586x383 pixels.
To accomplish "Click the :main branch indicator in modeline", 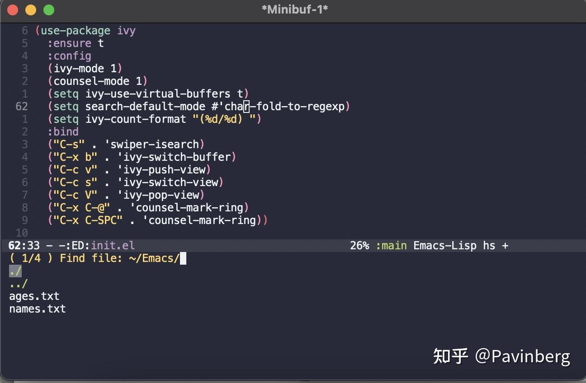I will (x=391, y=245).
